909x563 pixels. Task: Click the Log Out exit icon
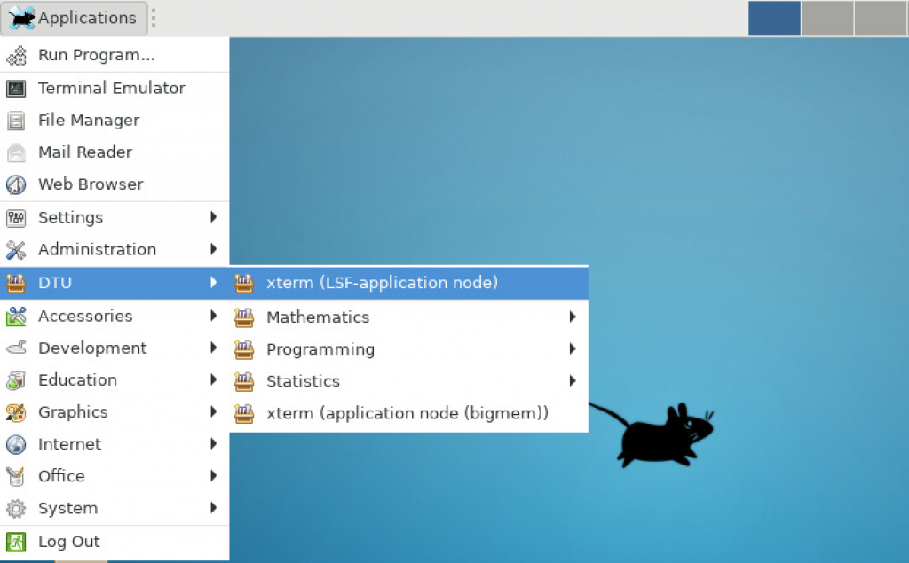(x=18, y=541)
